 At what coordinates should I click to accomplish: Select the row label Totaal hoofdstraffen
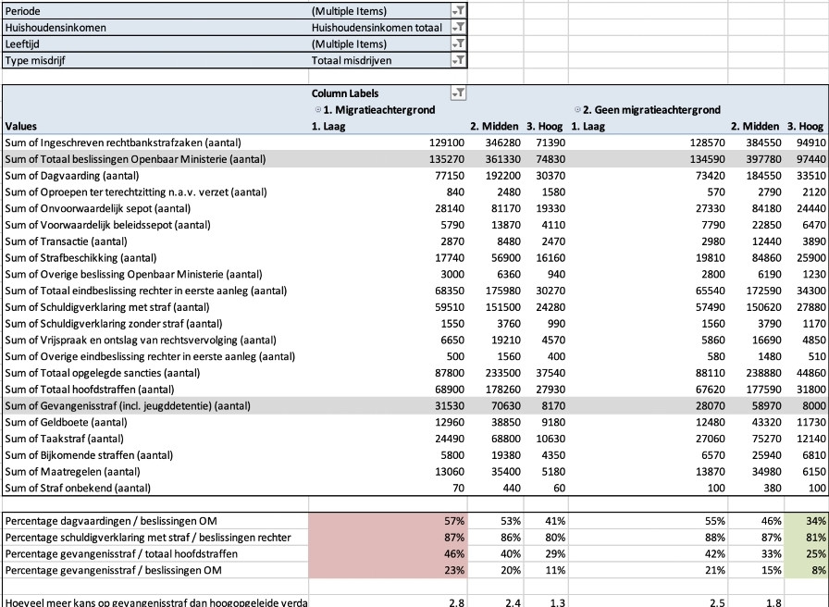click(x=155, y=390)
